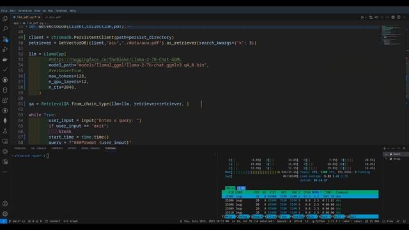Split the editor with layout icon
The height and width of the screenshot is (230, 409).
click(x=399, y=17)
